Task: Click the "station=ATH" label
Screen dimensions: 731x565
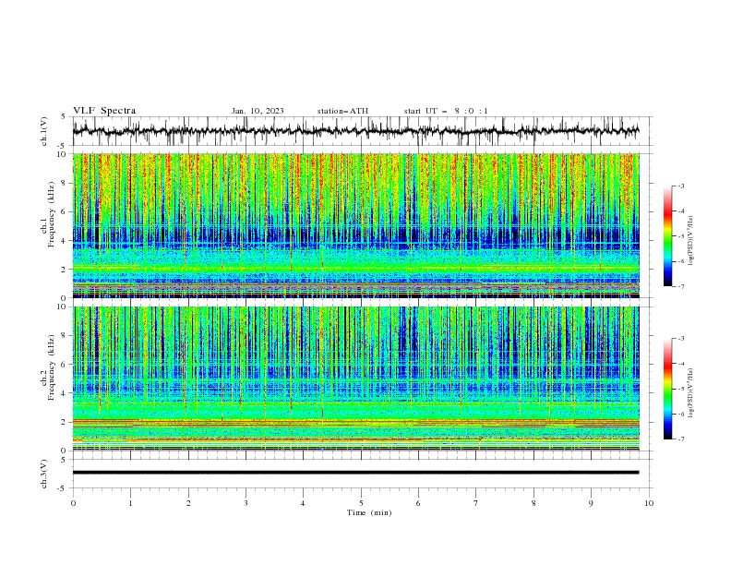Action: pos(342,111)
